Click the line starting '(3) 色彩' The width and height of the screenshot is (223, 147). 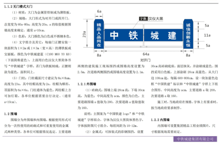coord(41,36)
